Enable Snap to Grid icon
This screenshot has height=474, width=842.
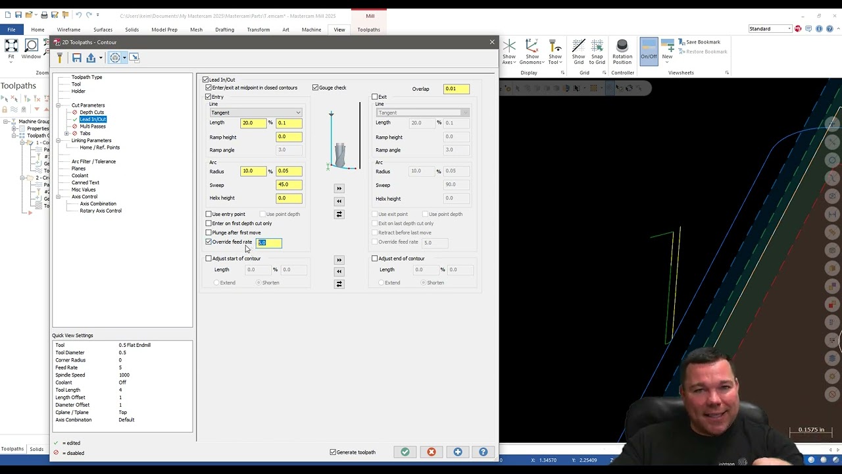pos(597,46)
